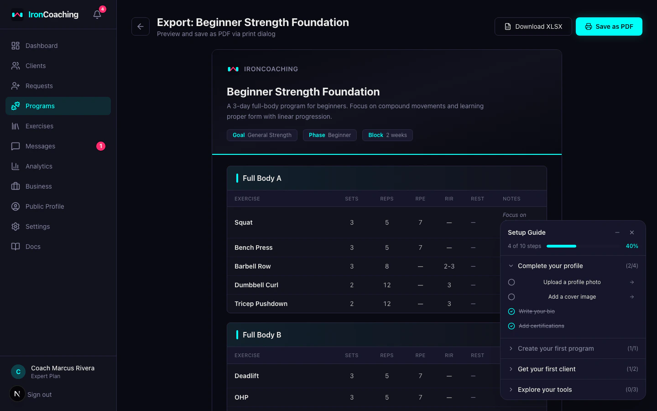The image size is (657, 411).
Task: Click the Download XLSX button
Action: 533,26
